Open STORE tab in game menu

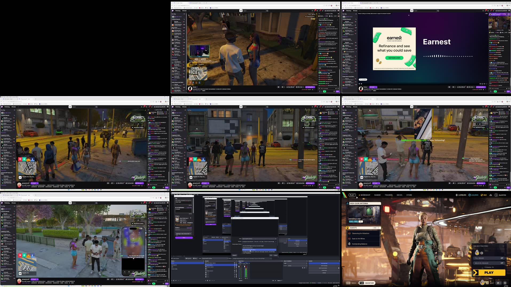coord(409,195)
